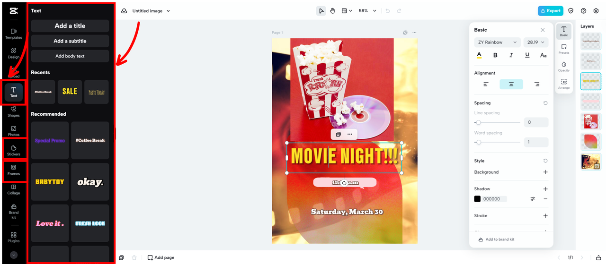Click Add page button
This screenshot has height=264, width=606.
161,257
